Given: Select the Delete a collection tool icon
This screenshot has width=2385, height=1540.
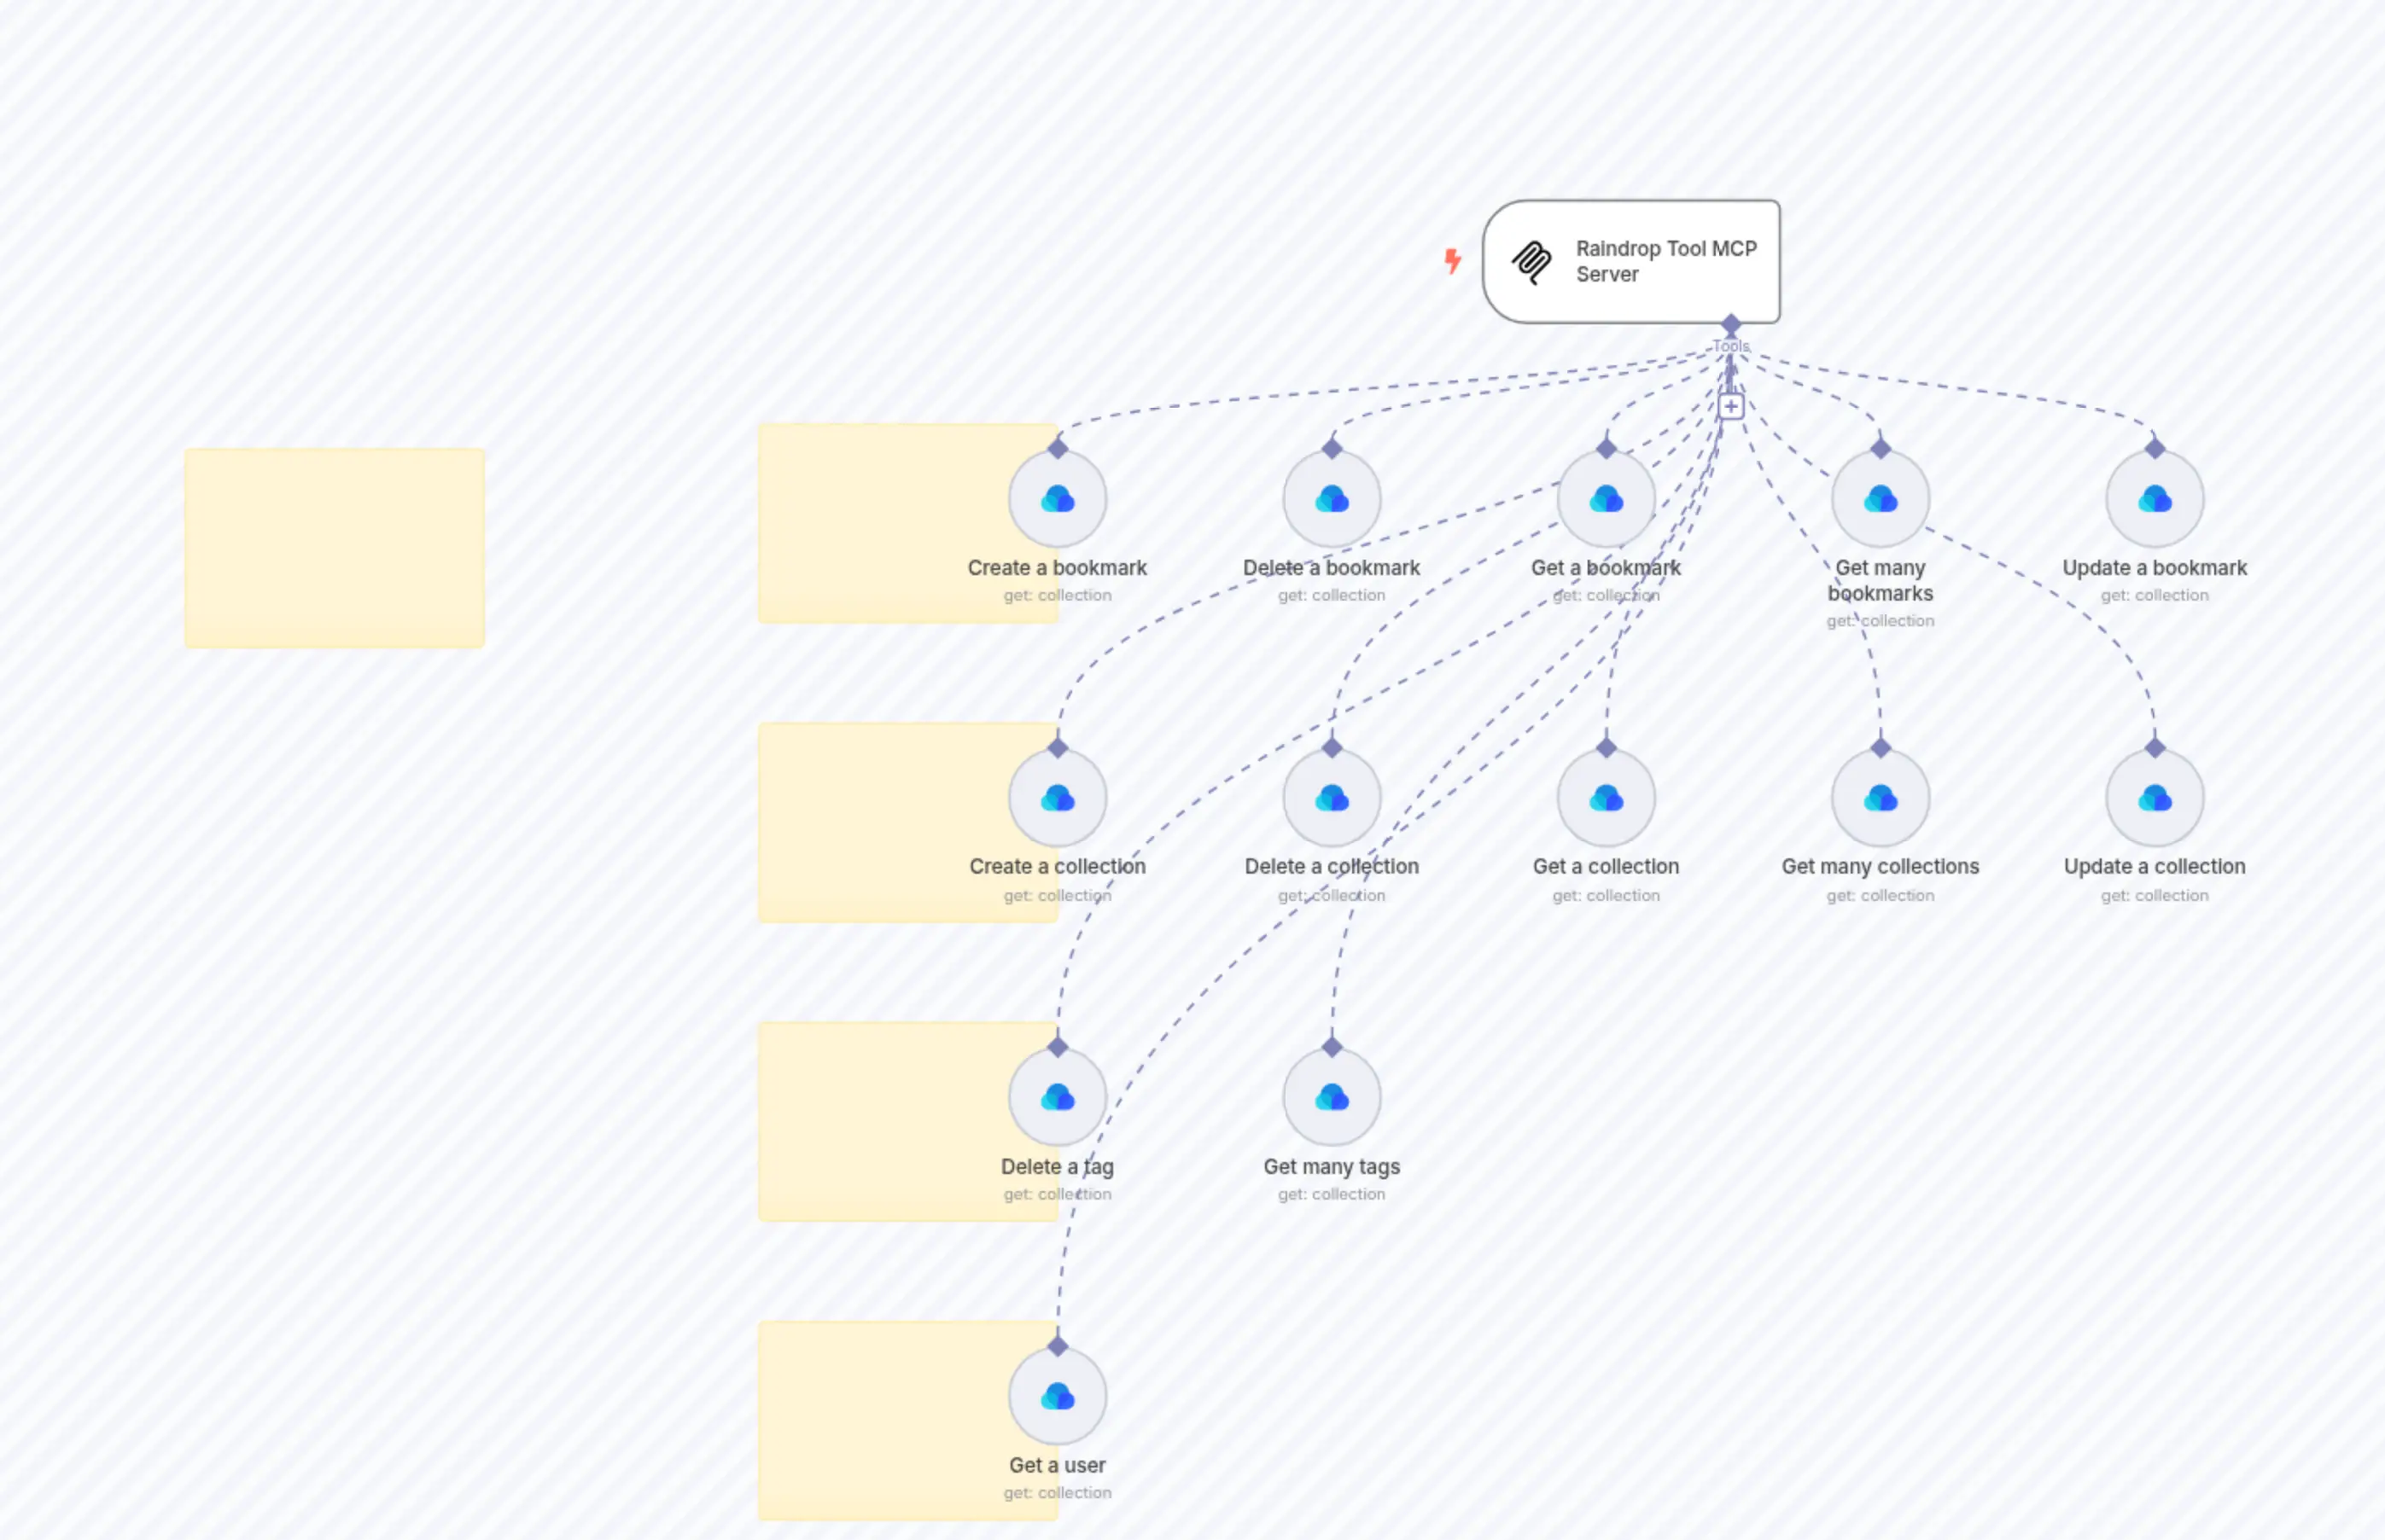Looking at the screenshot, I should [1332, 797].
